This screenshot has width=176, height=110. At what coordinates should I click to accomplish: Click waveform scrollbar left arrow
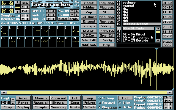[4, 93]
